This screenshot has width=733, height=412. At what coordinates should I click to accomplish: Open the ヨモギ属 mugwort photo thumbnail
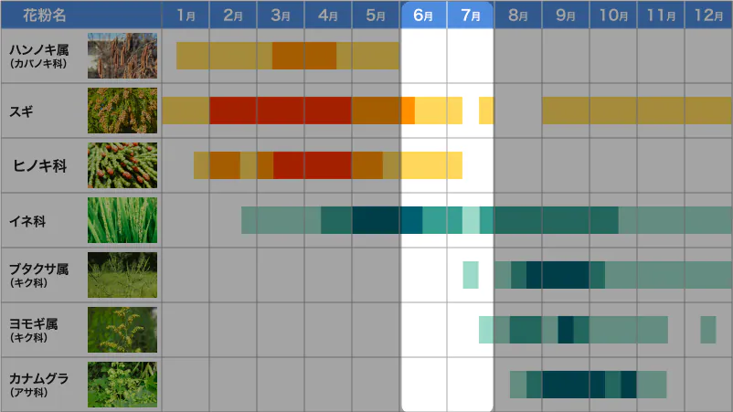click(122, 330)
